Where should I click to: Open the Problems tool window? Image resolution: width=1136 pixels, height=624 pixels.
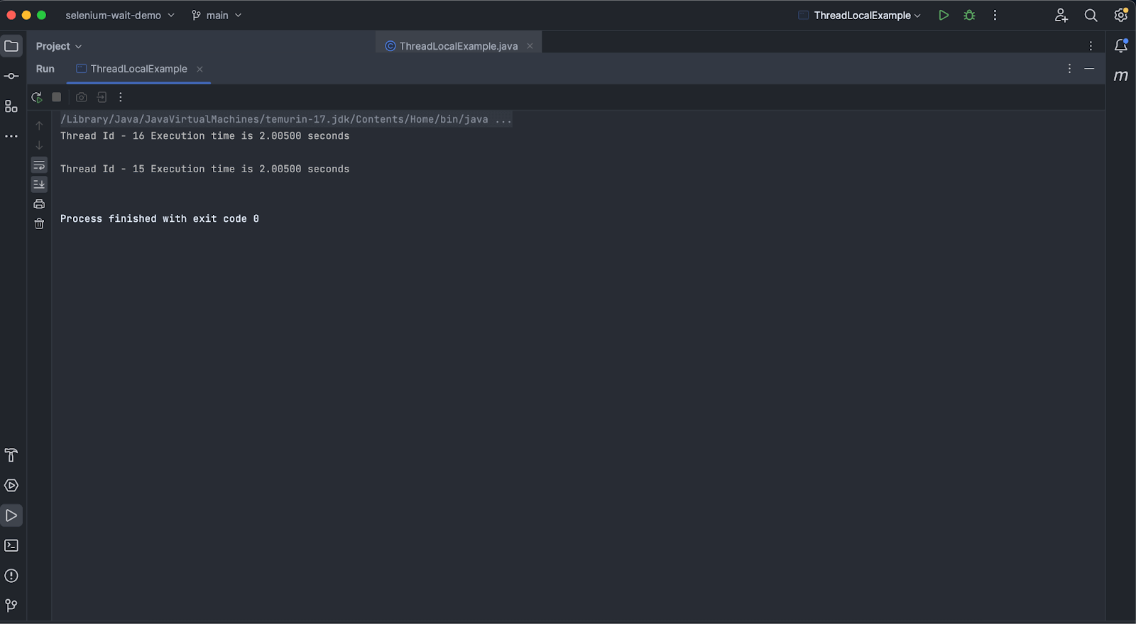tap(11, 576)
